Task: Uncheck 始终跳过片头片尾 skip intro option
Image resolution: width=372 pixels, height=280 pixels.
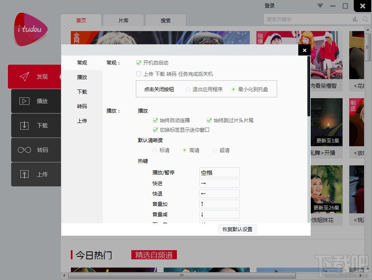Action: [209, 121]
